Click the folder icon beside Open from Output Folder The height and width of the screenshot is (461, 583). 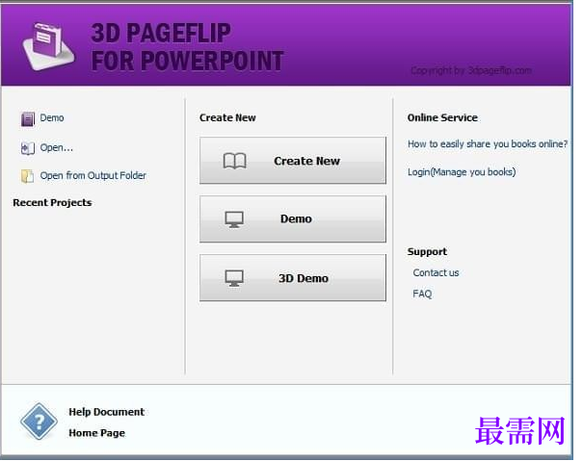[28, 176]
